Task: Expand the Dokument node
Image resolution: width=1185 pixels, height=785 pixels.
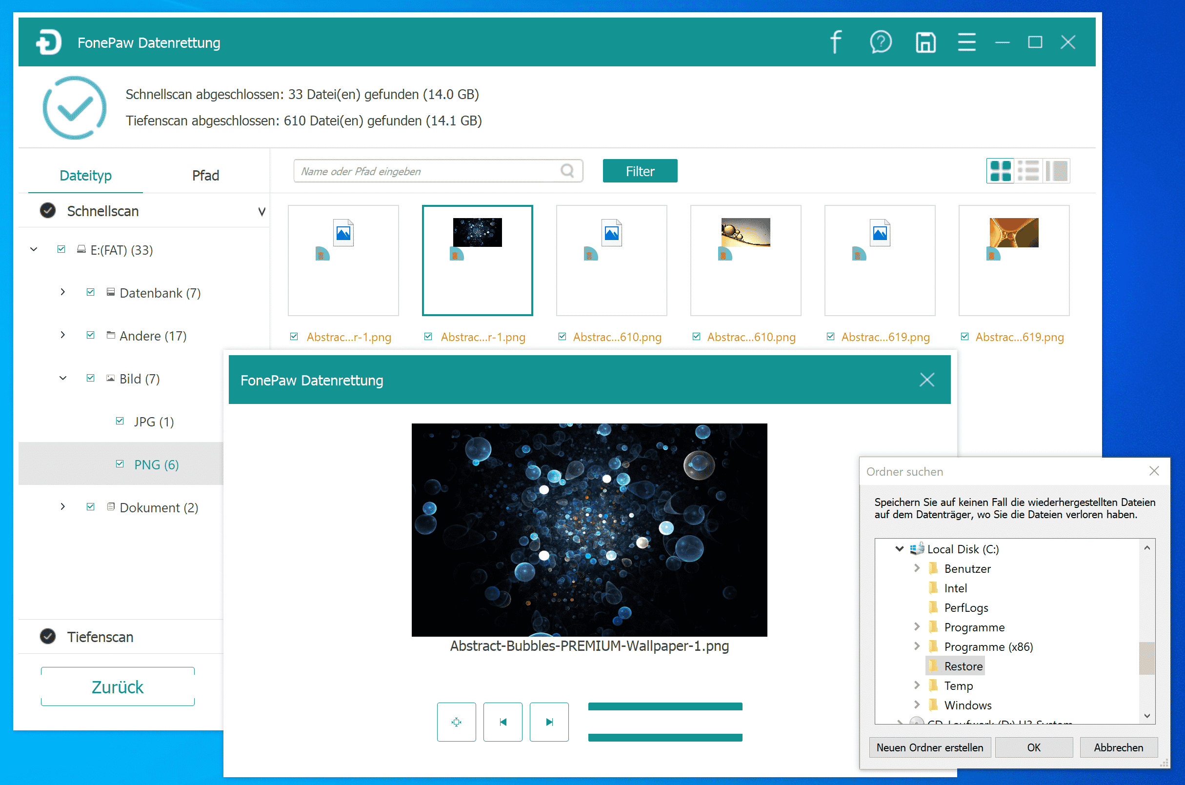Action: [x=63, y=507]
